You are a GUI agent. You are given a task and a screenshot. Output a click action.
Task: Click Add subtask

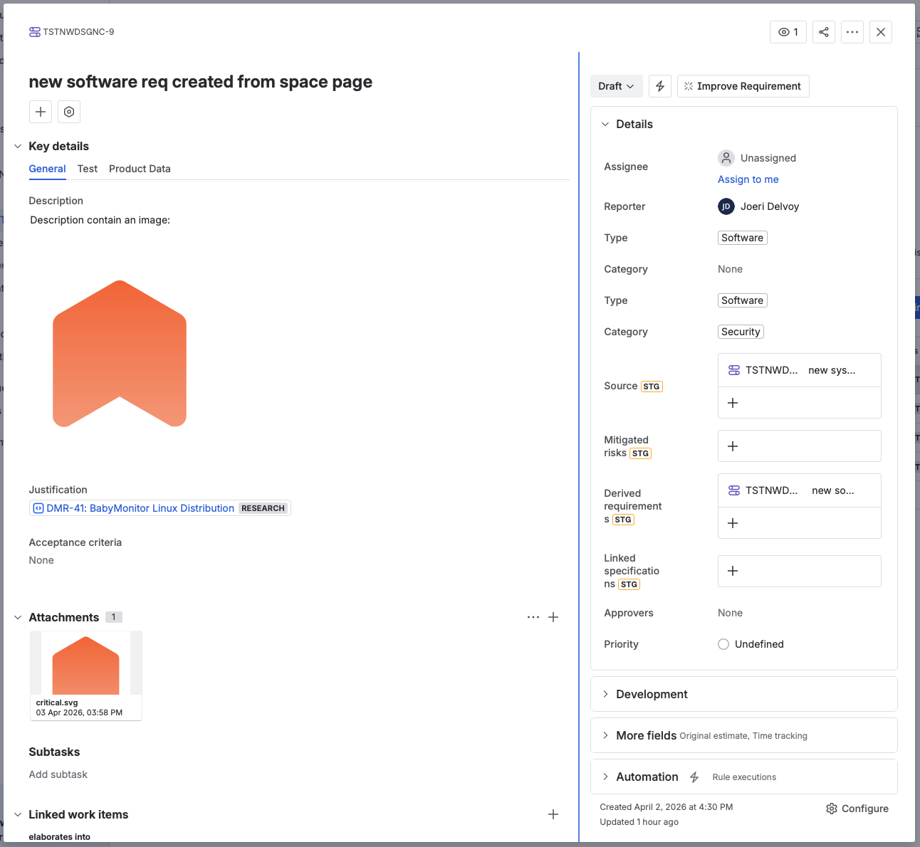pos(58,774)
